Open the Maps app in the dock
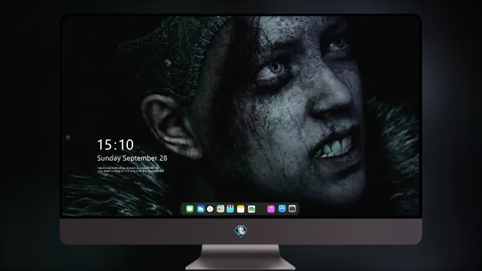Screen dimensions: 482x271 click(220, 209)
